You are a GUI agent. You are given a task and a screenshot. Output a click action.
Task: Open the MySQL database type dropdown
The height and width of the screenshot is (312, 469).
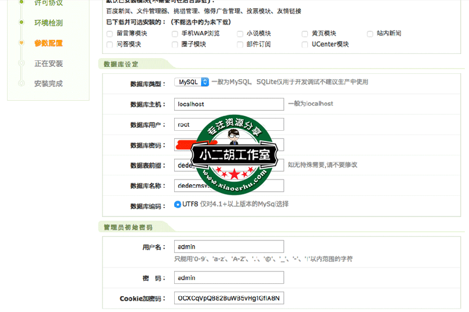[x=192, y=83]
